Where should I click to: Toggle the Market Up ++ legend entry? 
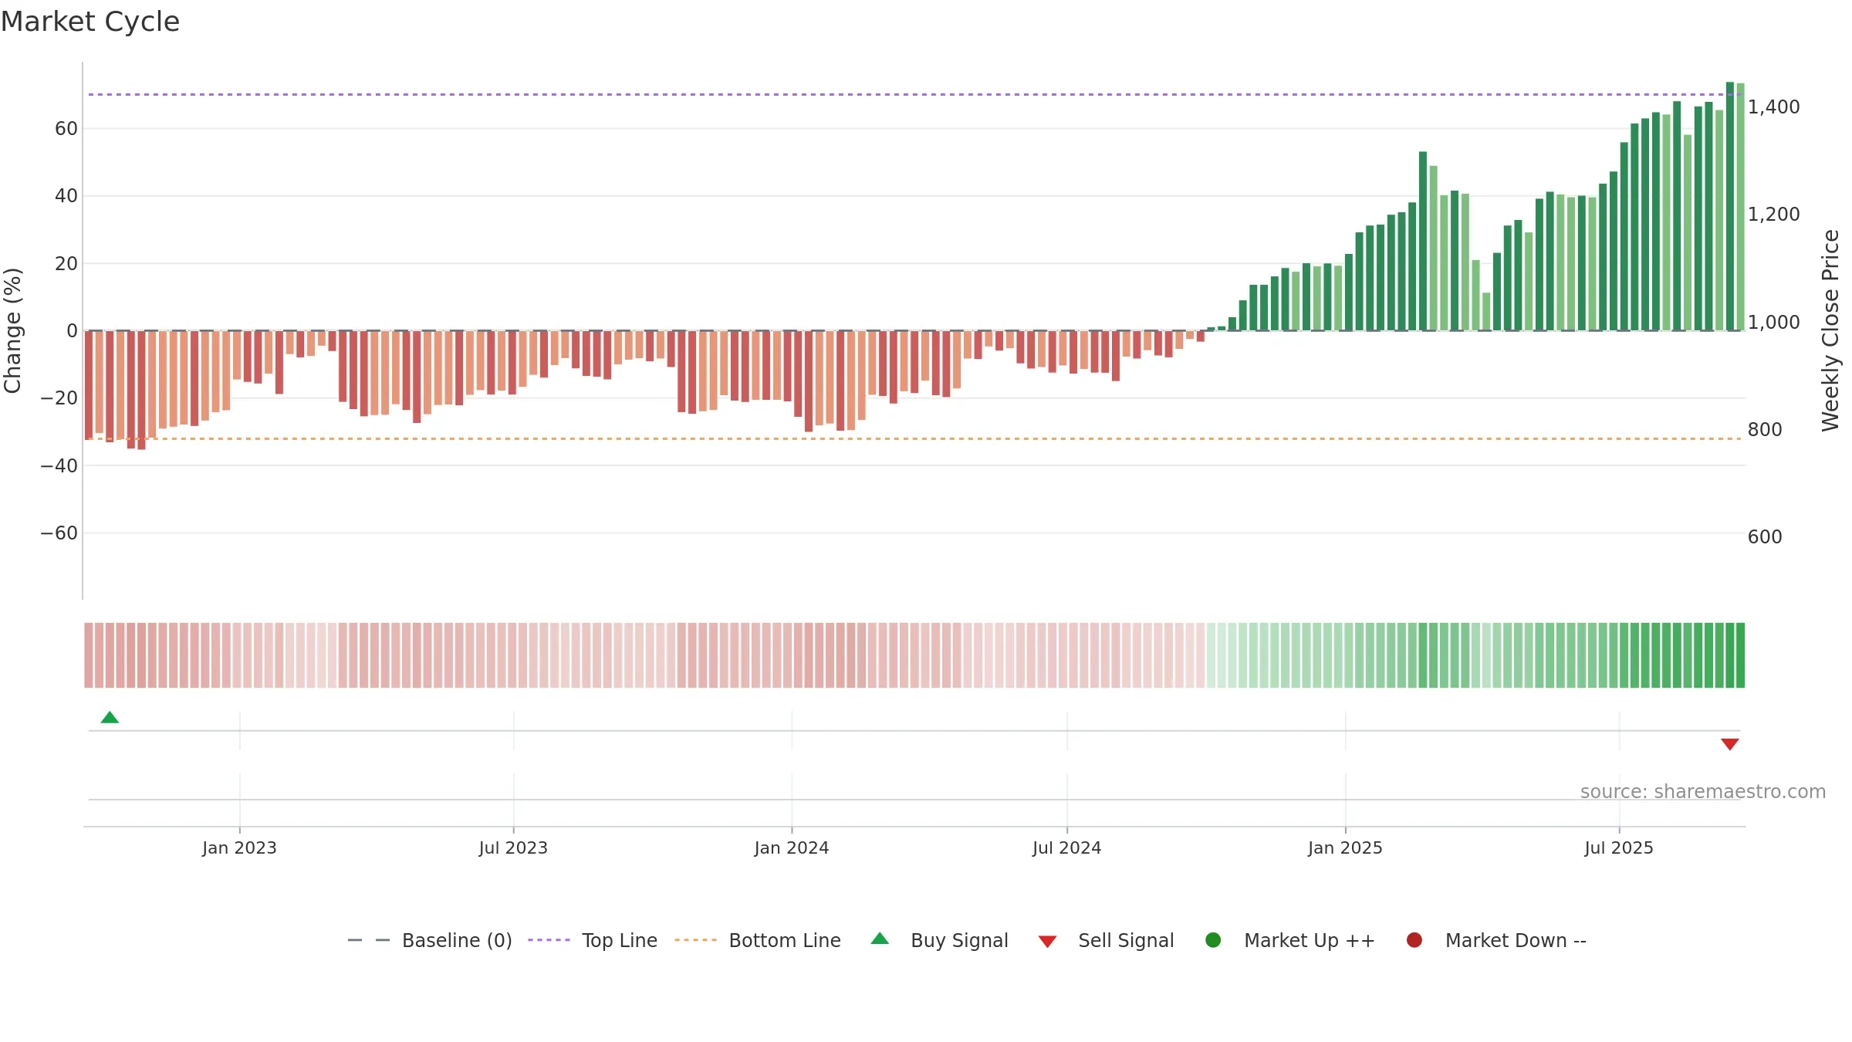[x=1289, y=940]
